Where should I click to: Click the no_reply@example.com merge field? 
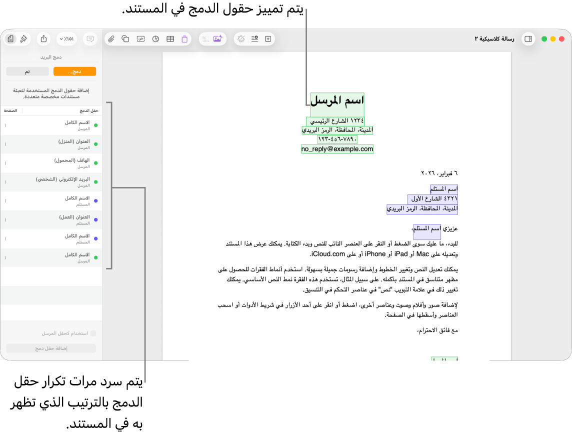pos(337,149)
